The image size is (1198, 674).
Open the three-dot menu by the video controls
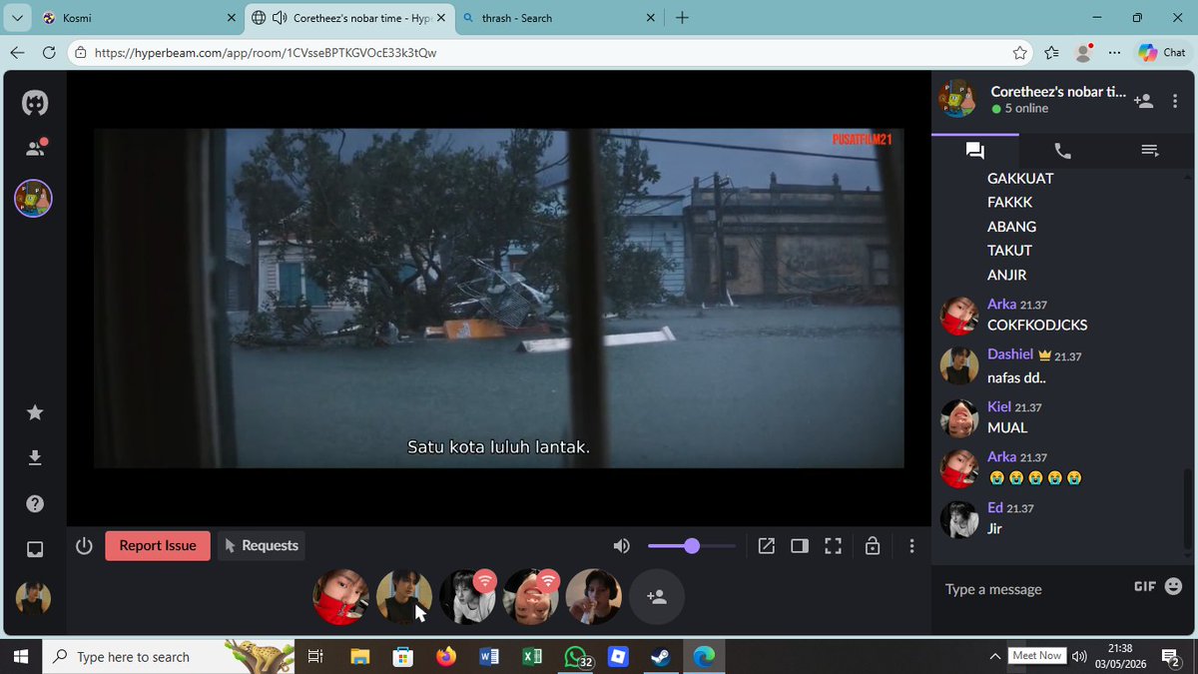click(911, 546)
